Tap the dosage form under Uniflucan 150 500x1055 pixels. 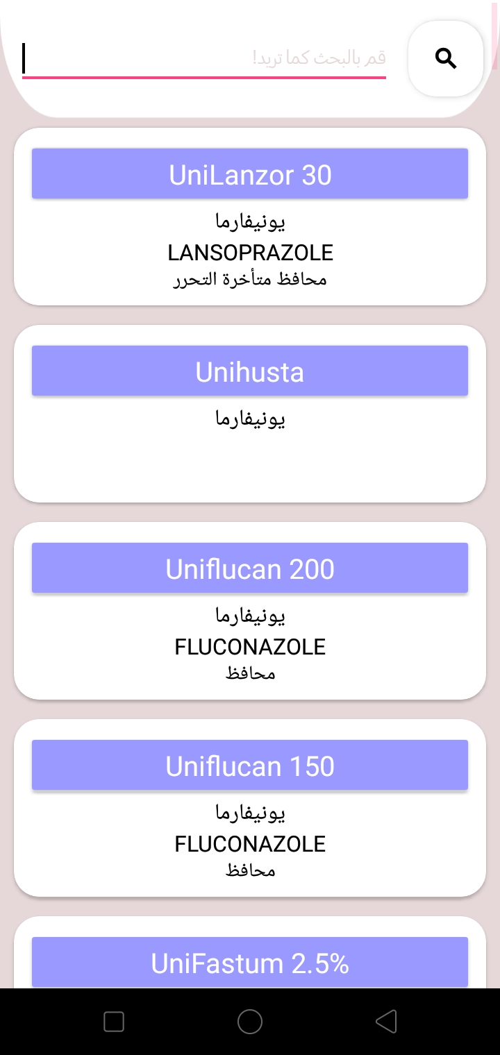click(250, 870)
